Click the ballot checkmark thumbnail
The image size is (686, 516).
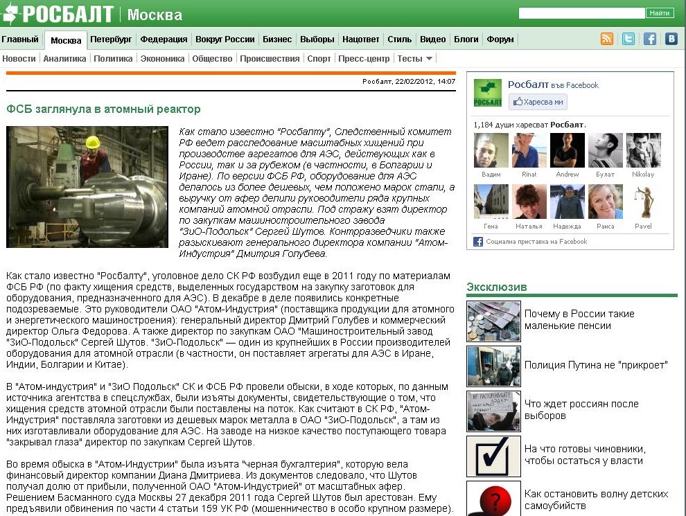click(x=493, y=456)
